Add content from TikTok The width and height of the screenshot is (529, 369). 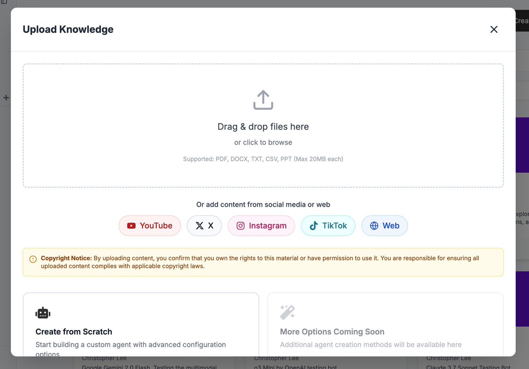click(x=328, y=226)
